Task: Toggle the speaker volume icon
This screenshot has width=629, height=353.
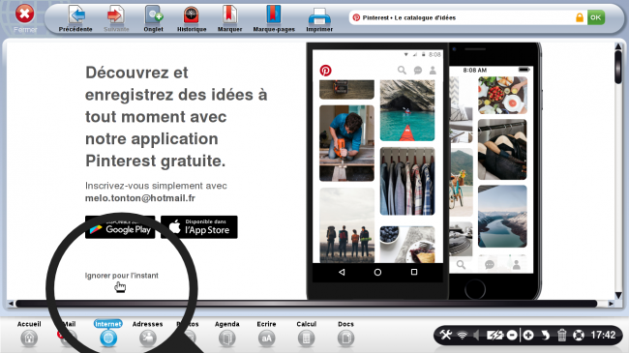Action: coord(476,335)
